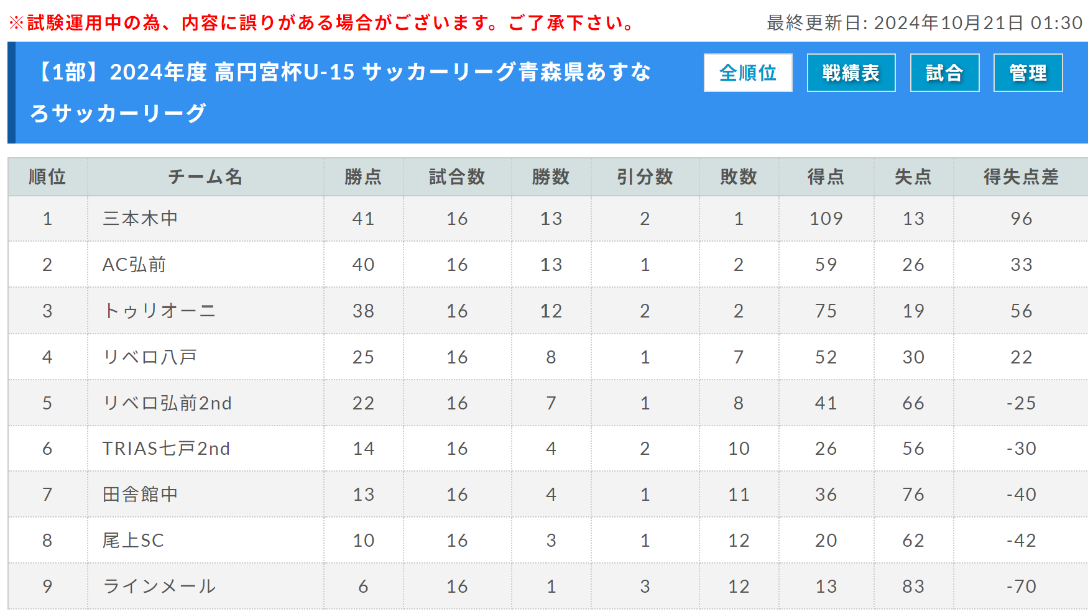Click the league title heading text
This screenshot has width=1088, height=612.
(x=341, y=93)
